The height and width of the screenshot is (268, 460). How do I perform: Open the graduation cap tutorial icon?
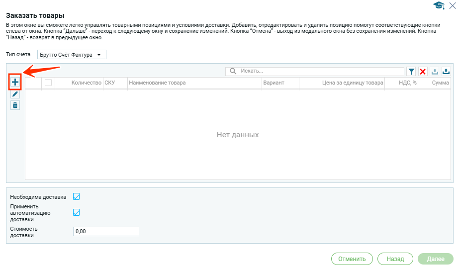click(439, 5)
